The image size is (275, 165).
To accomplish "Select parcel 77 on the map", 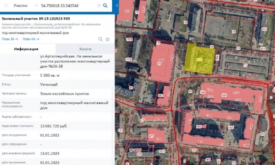I will (x=246, y=66).
